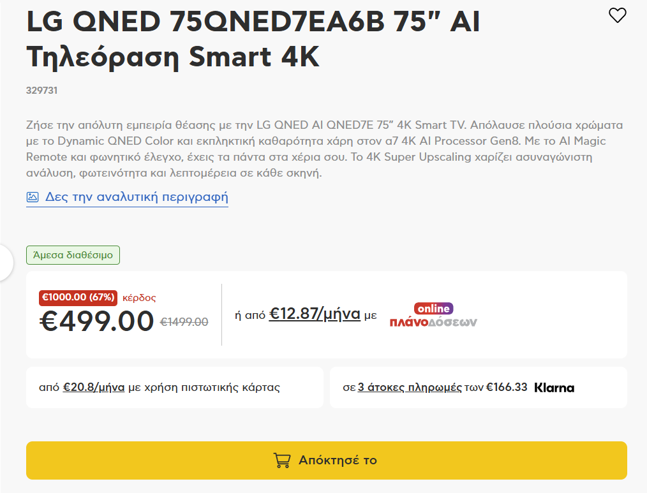
Task: Open the €12.87/μήνα installment link
Action: [x=315, y=314]
